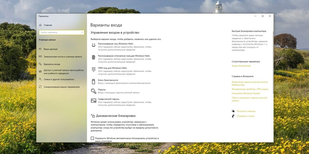The image size is (309, 154).
Task: Enable Windows auto-lock checkbox
Action: pos(92,138)
